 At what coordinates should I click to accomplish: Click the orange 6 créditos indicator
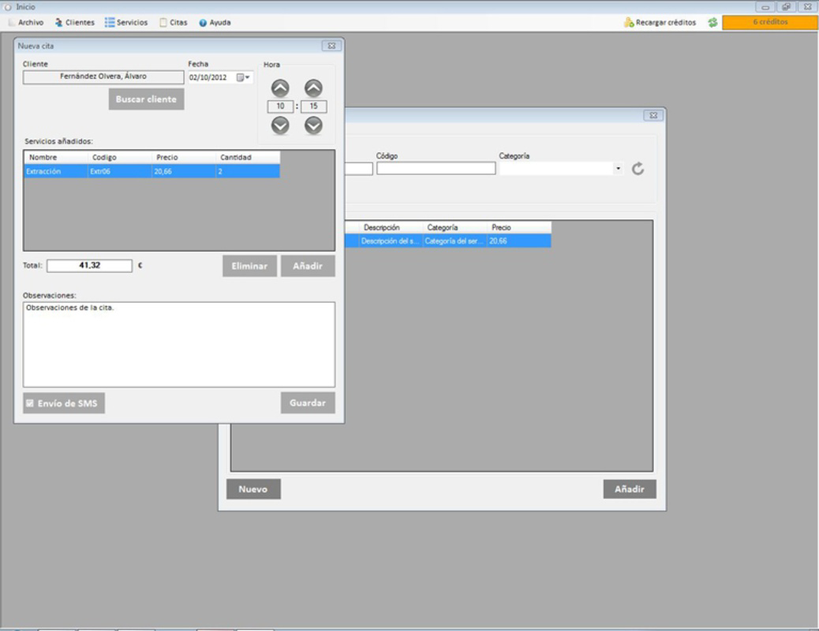[770, 22]
